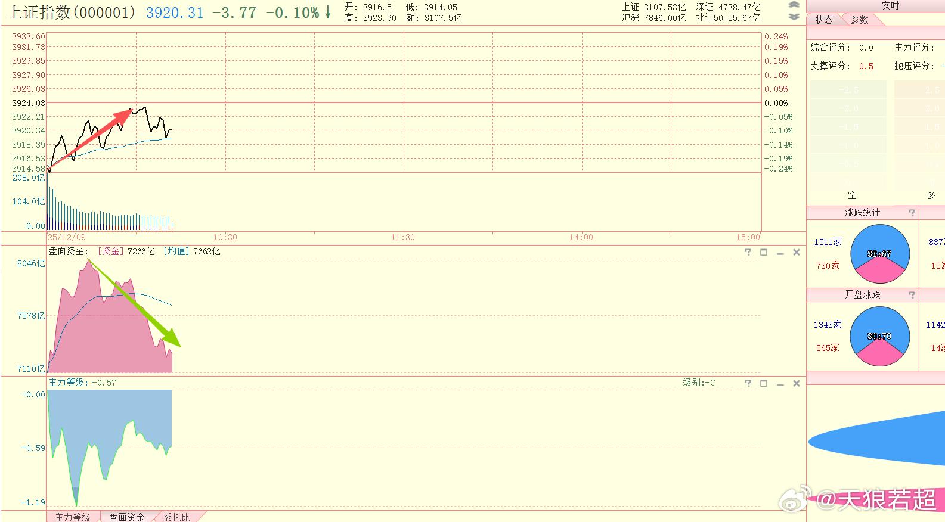945x522 pixels.
Task: Click the current index price 3920.31
Action: 175,13
